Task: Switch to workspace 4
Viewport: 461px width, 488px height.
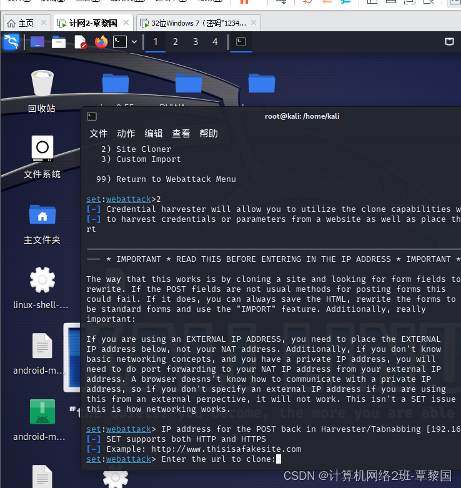Action: (x=215, y=42)
